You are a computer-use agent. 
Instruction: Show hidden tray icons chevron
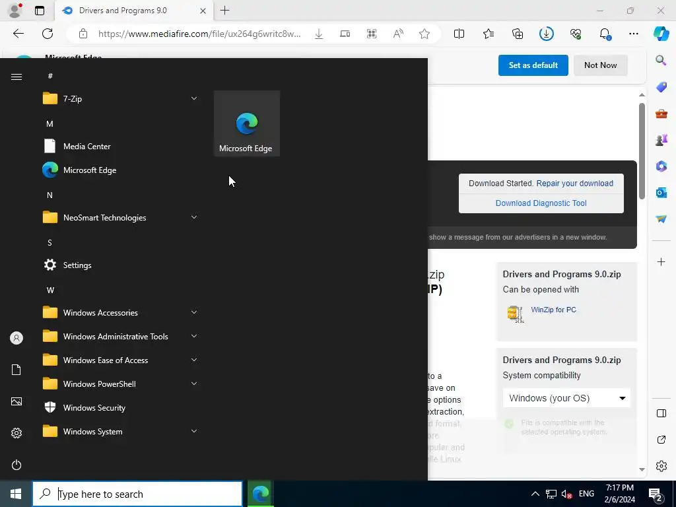coord(535,494)
